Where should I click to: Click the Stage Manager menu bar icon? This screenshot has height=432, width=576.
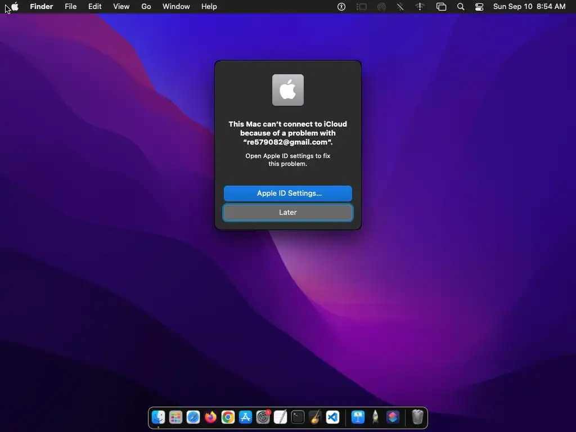tap(362, 7)
